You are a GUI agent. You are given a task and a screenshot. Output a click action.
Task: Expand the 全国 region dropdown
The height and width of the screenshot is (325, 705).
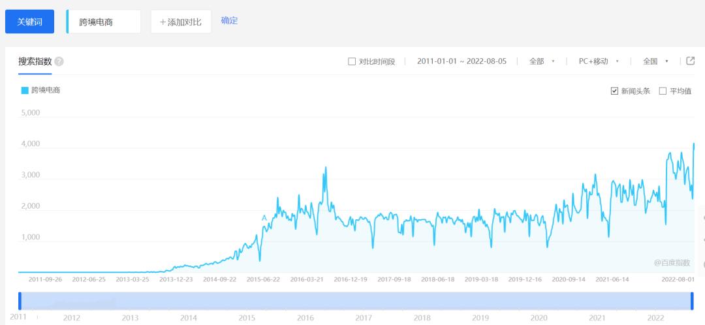[x=655, y=61]
